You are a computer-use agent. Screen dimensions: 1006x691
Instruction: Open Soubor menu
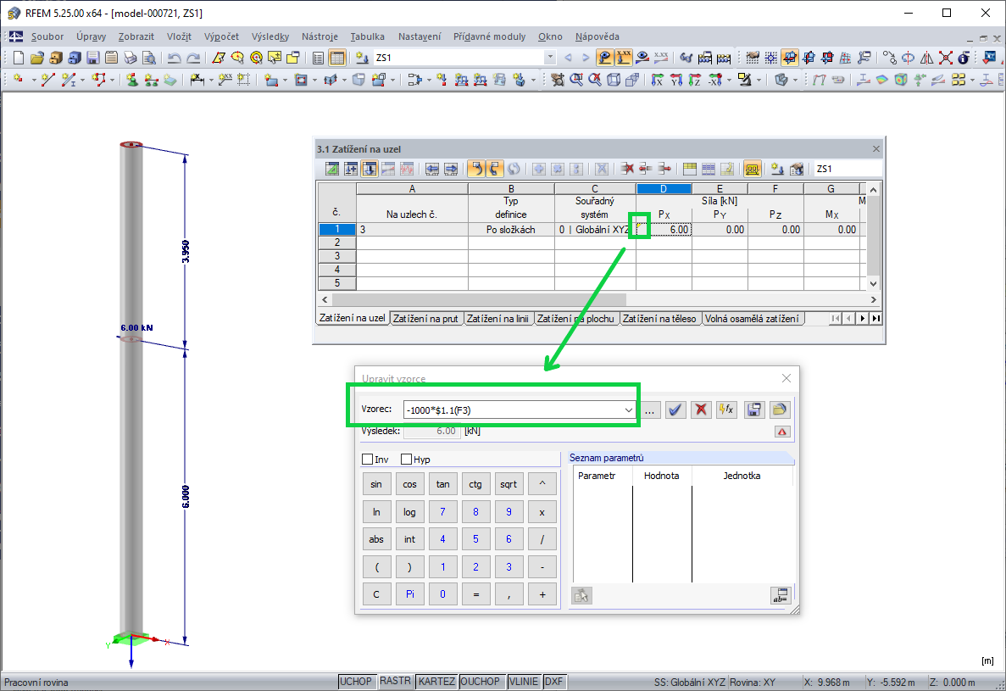click(47, 36)
